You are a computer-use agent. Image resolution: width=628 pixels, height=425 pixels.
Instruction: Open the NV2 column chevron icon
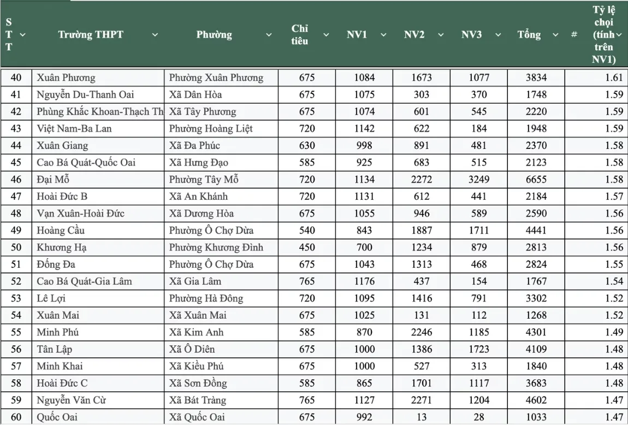click(441, 35)
